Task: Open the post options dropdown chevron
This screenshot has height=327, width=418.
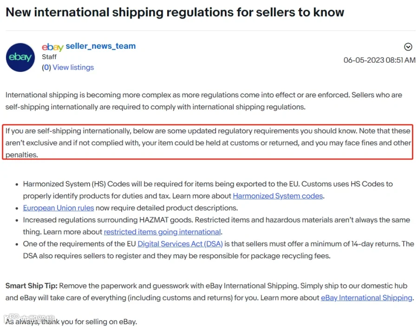Action: [x=408, y=47]
